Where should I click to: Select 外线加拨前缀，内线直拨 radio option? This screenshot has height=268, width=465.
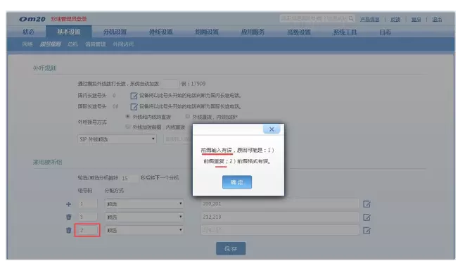pos(127,127)
